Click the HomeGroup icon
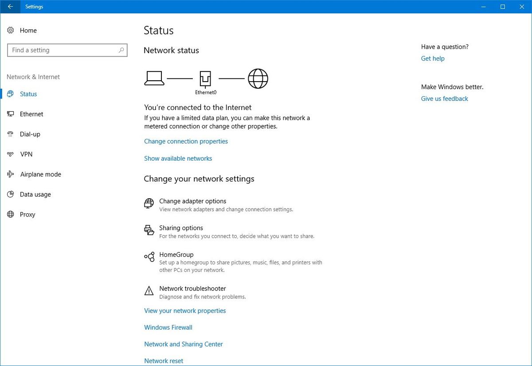 coord(149,256)
